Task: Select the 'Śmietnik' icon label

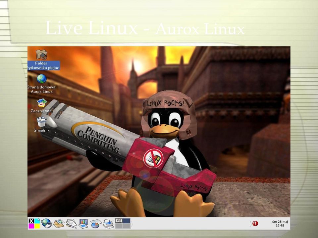Action: pos(42,130)
